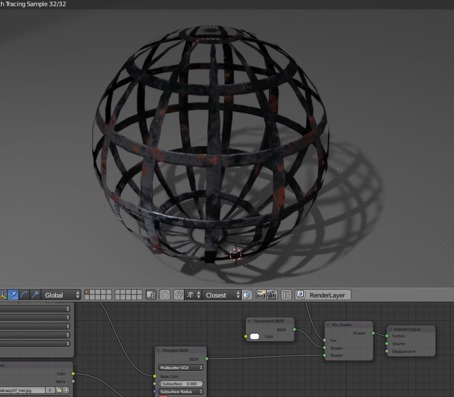Click the white Color swatch on Transparent BSDF

point(254,335)
